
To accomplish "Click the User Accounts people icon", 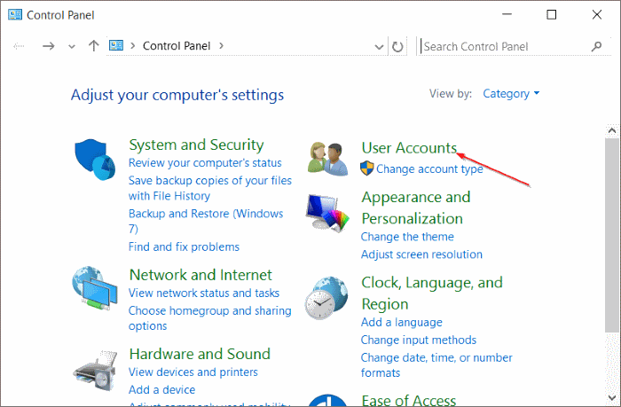I will 328,159.
